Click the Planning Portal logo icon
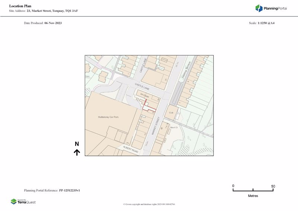Viewport: 298px width, 211px height. [x=259, y=8]
